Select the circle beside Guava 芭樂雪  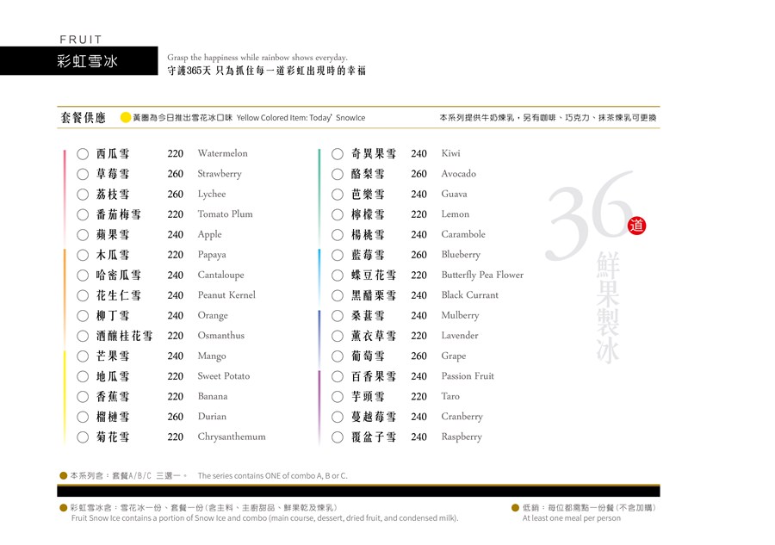[x=337, y=195]
